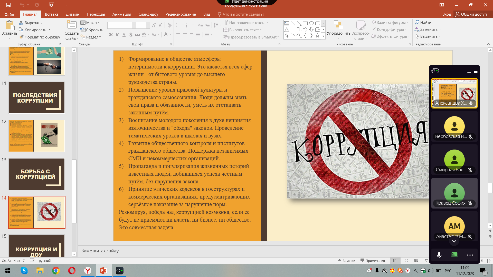The height and width of the screenshot is (277, 493).
Task: Click the Общий доступ share button
Action: point(471,14)
